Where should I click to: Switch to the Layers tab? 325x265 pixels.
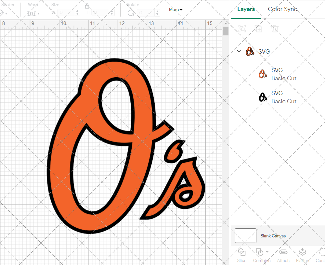246,9
